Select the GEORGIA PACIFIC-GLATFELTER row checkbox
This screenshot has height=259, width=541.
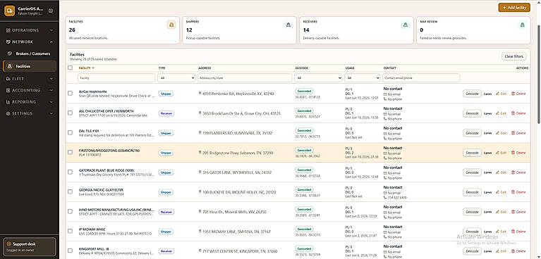point(71,192)
